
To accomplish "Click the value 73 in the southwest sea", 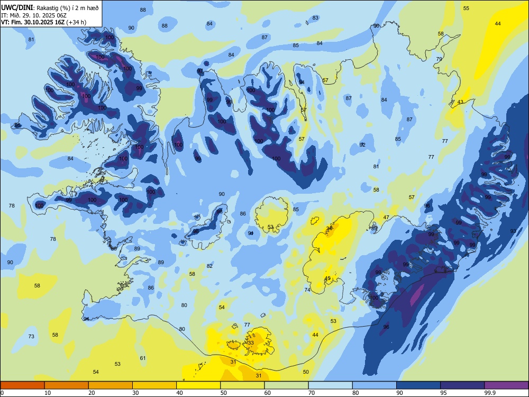I will click(x=31, y=337).
